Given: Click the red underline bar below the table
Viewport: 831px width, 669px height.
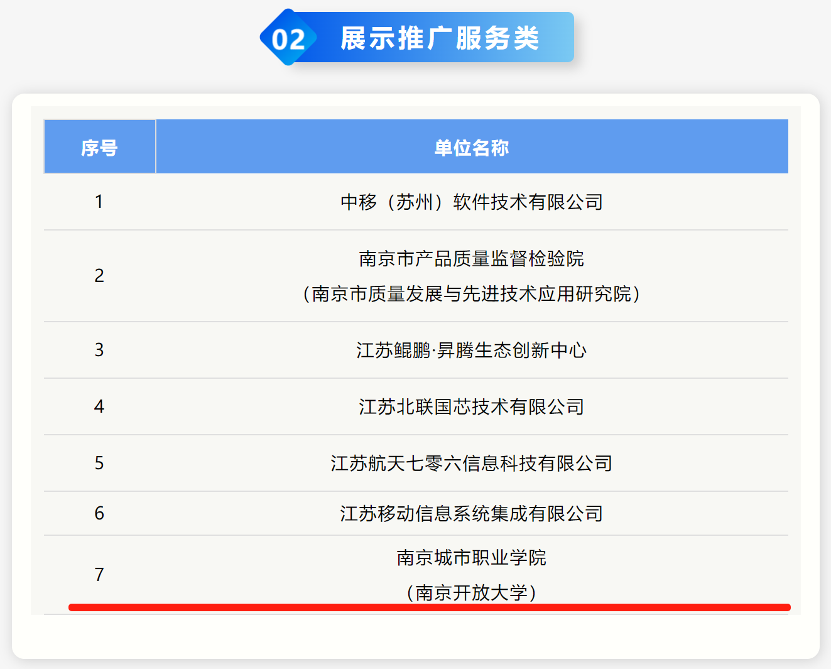Looking at the screenshot, I should (430, 607).
